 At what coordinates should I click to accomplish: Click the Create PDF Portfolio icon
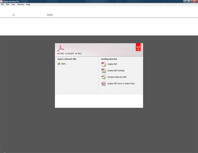point(104,71)
